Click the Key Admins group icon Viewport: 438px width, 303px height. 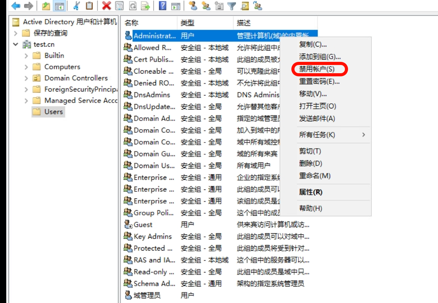(x=128, y=236)
